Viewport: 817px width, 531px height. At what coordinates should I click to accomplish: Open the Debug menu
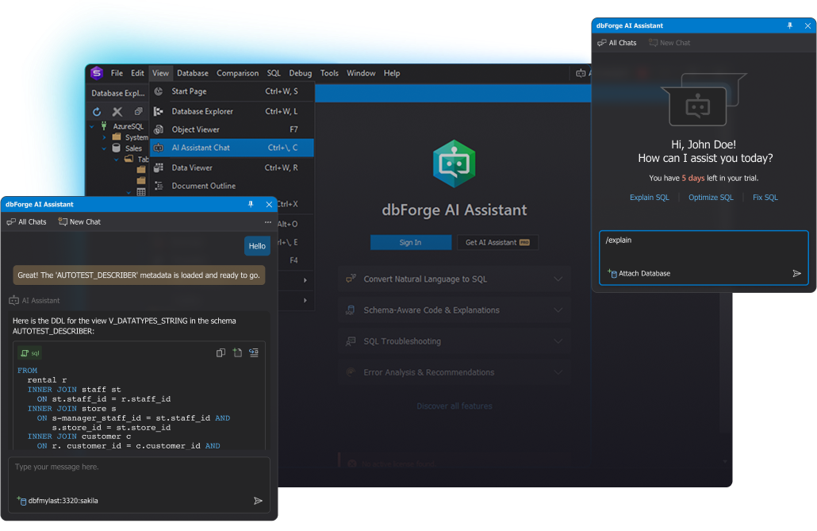click(x=300, y=73)
